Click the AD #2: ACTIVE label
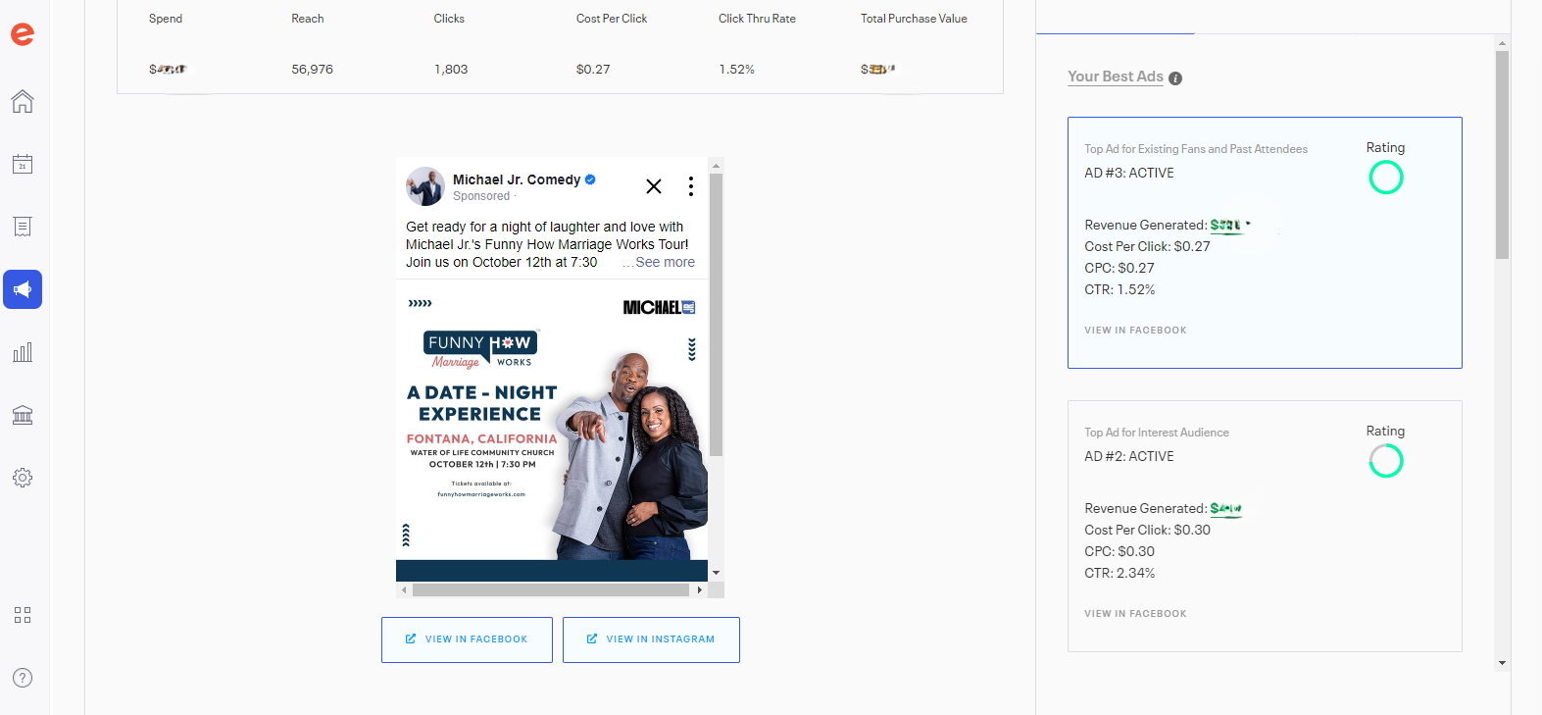Image resolution: width=1542 pixels, height=715 pixels. coord(1129,456)
